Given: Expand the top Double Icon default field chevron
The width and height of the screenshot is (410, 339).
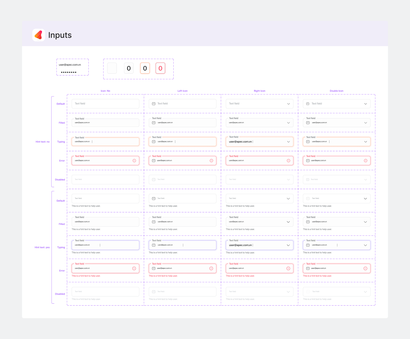Looking at the screenshot, I should (365, 104).
